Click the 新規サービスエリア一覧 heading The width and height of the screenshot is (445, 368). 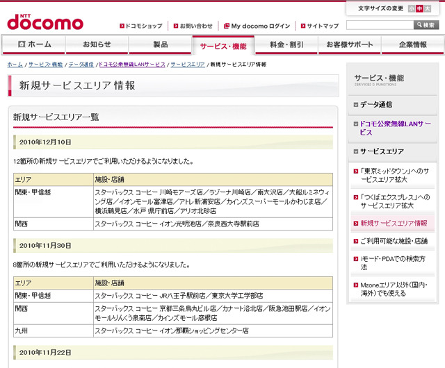[56, 117]
